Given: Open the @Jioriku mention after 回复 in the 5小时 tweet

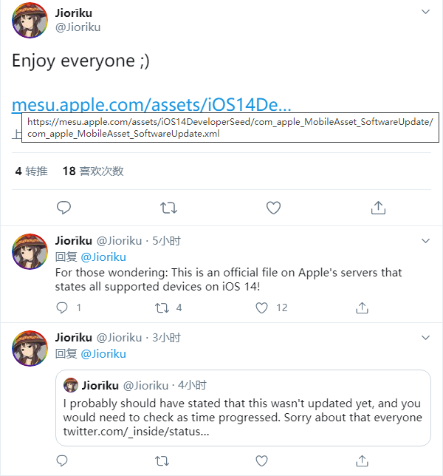Looking at the screenshot, I should pyautogui.click(x=103, y=256).
